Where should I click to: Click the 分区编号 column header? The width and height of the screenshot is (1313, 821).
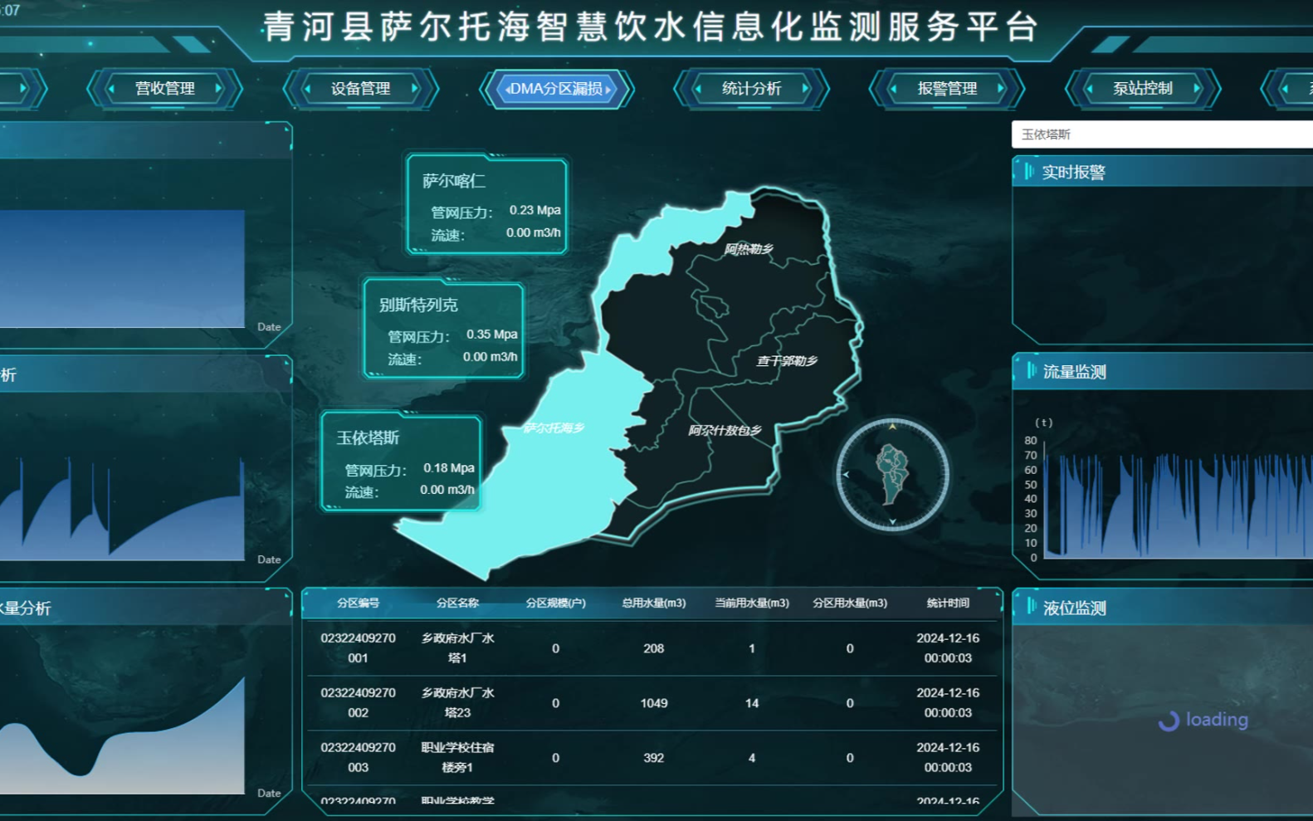pyautogui.click(x=358, y=603)
